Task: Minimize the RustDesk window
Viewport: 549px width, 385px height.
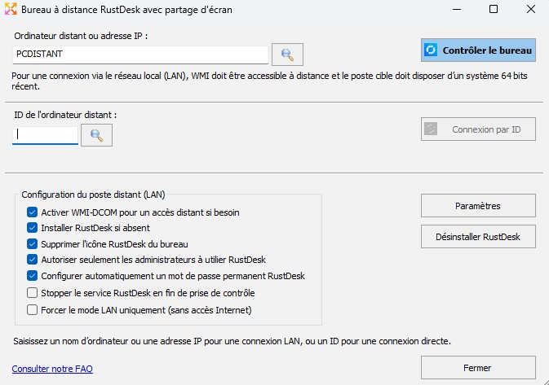Action: click(455, 10)
